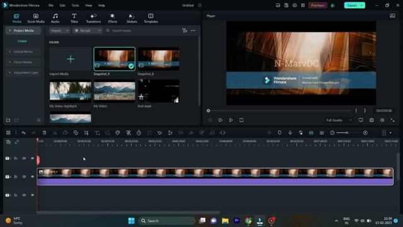The image size is (403, 227).
Task: Click the Purchase button
Action: click(x=317, y=6)
